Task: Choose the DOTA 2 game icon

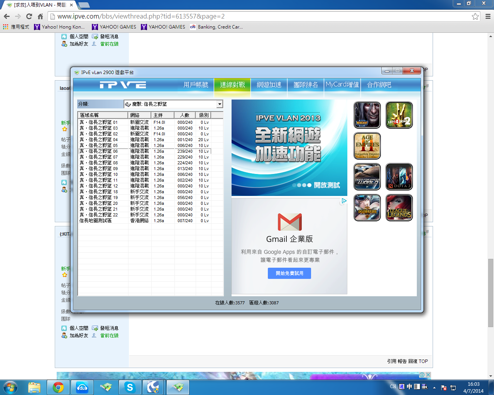Action: click(x=399, y=177)
